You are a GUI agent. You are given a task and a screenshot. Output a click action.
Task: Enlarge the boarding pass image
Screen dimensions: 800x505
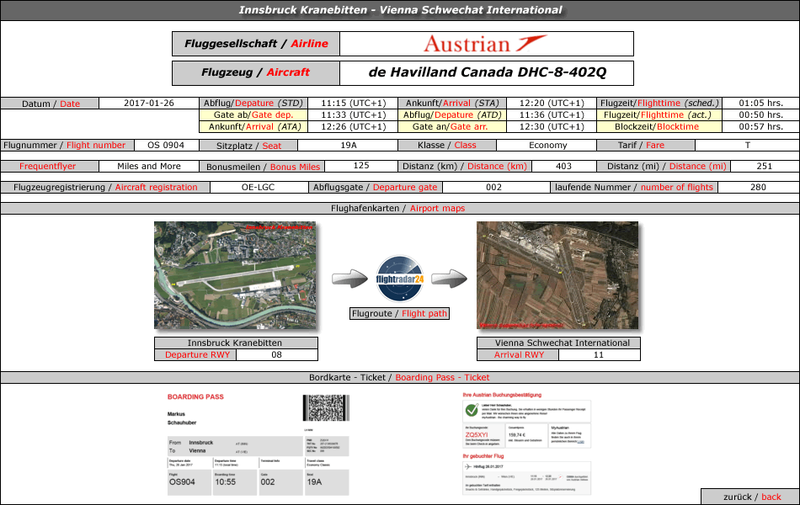pos(258,444)
